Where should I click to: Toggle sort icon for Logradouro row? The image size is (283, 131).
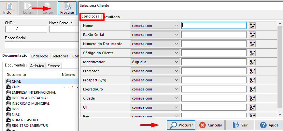click(252, 89)
